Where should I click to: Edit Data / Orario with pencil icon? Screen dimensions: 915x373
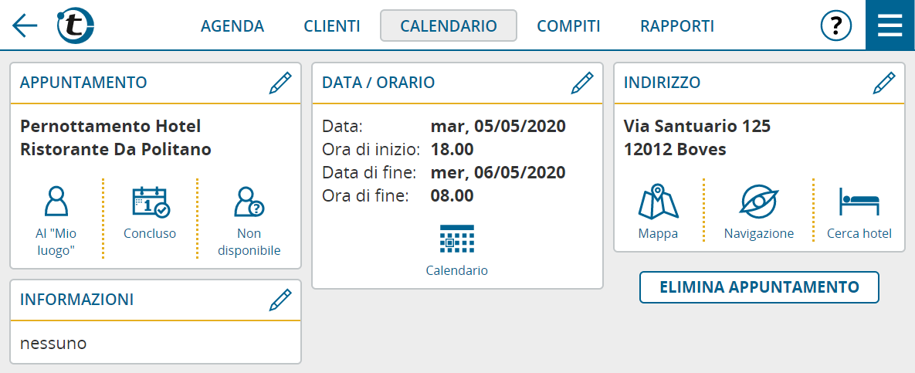tap(581, 83)
